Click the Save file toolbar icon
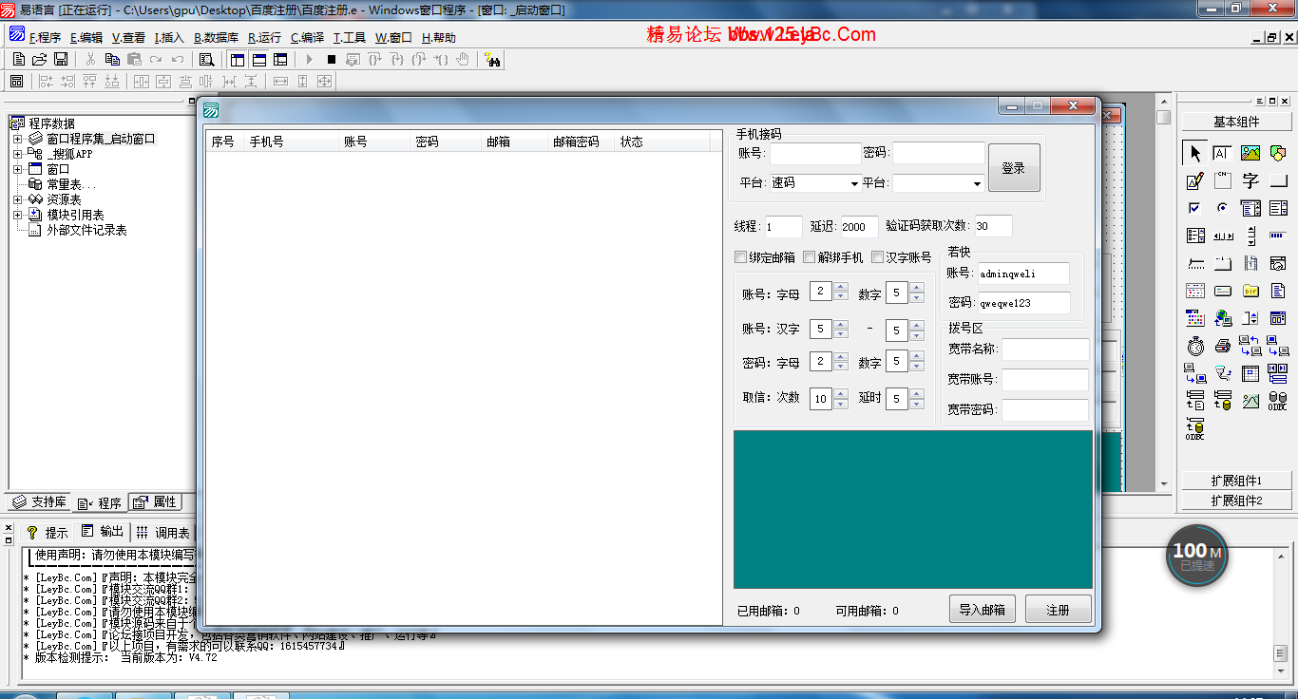The height and width of the screenshot is (699, 1298). [x=61, y=60]
